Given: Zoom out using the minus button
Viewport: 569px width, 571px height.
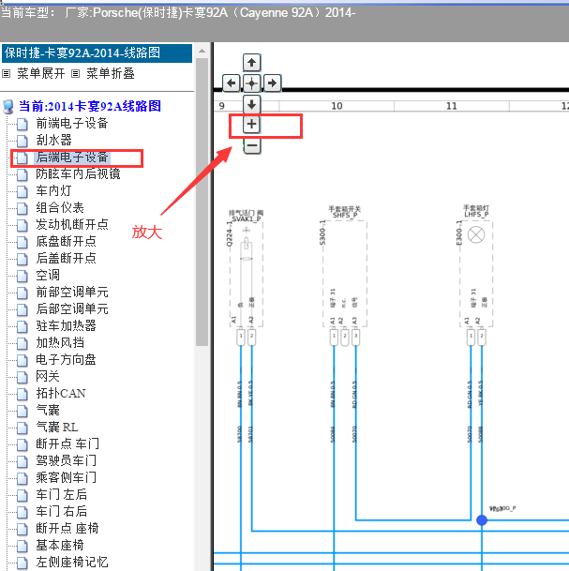Looking at the screenshot, I should 251,145.
